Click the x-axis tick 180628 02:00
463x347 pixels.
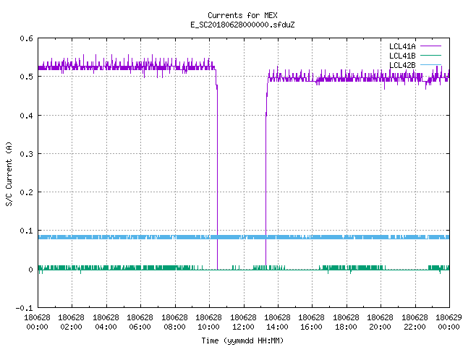point(71,322)
